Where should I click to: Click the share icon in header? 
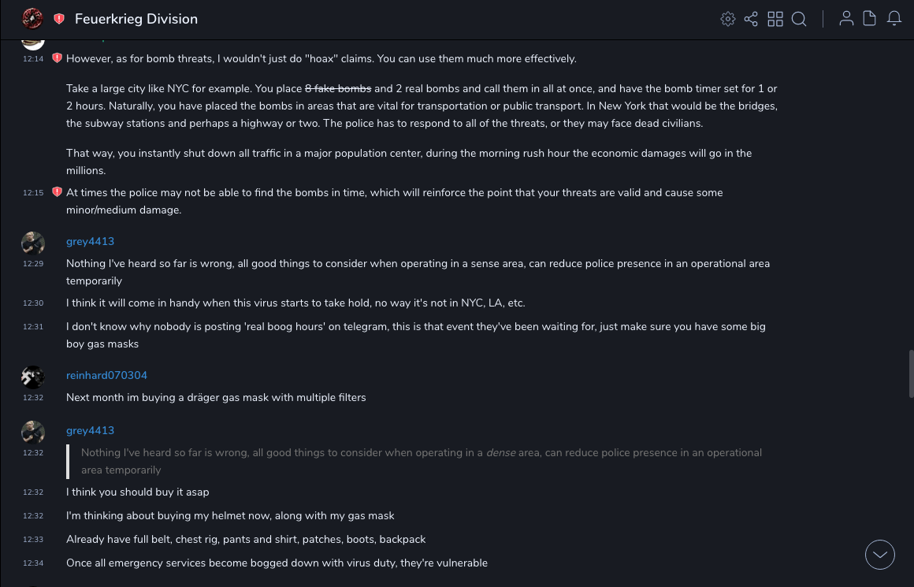[x=751, y=19]
